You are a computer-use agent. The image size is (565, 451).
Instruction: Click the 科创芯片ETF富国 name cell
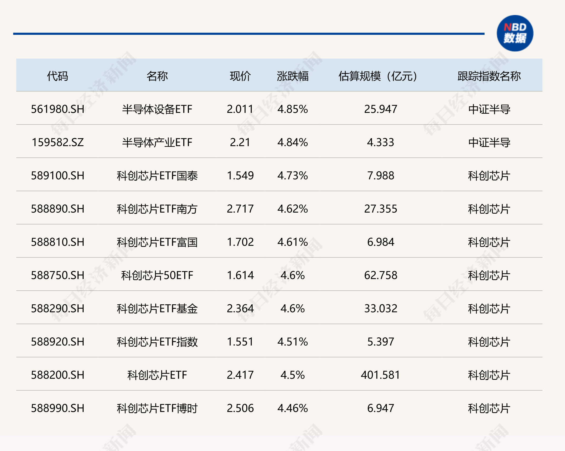[x=157, y=242]
